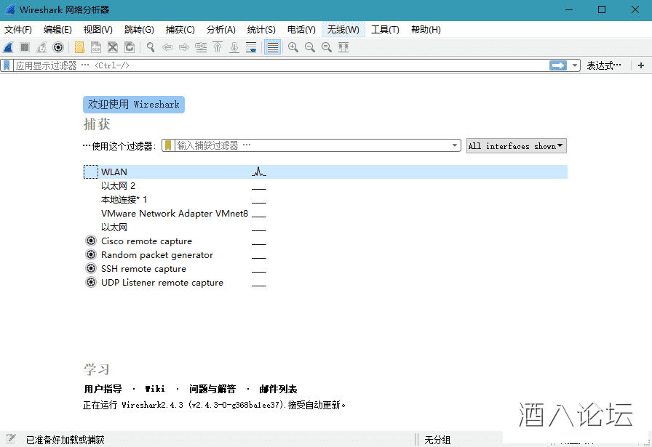652x447 pixels.
Task: Click the display filter input field
Action: click(x=277, y=65)
